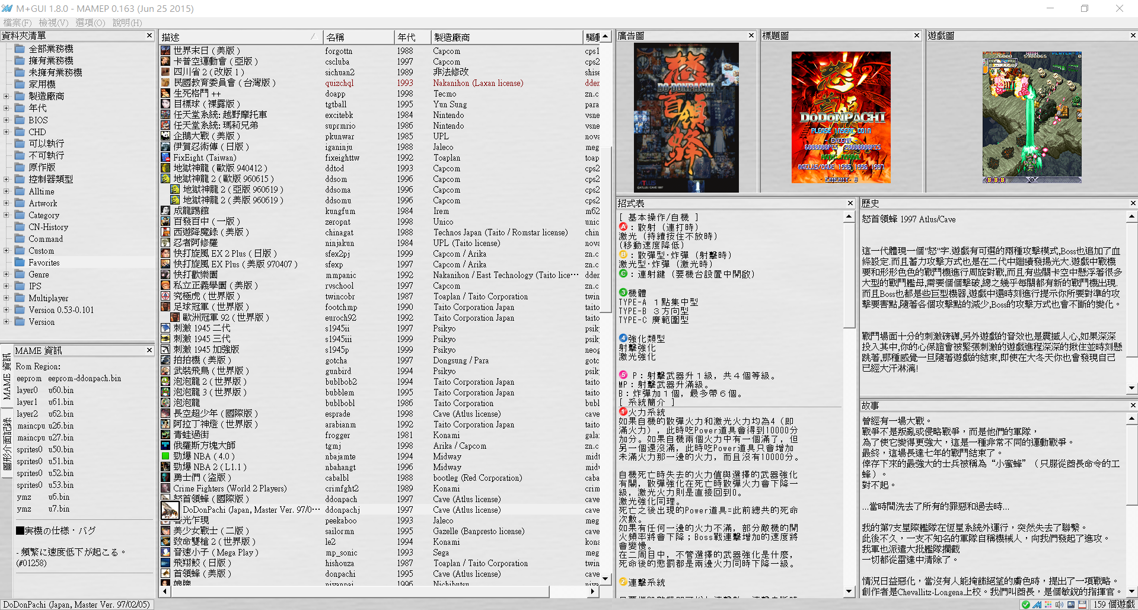Image resolution: width=1138 pixels, height=610 pixels.
Task: Click the 歷史 panel scroll-down arrow
Action: pos(1132,388)
